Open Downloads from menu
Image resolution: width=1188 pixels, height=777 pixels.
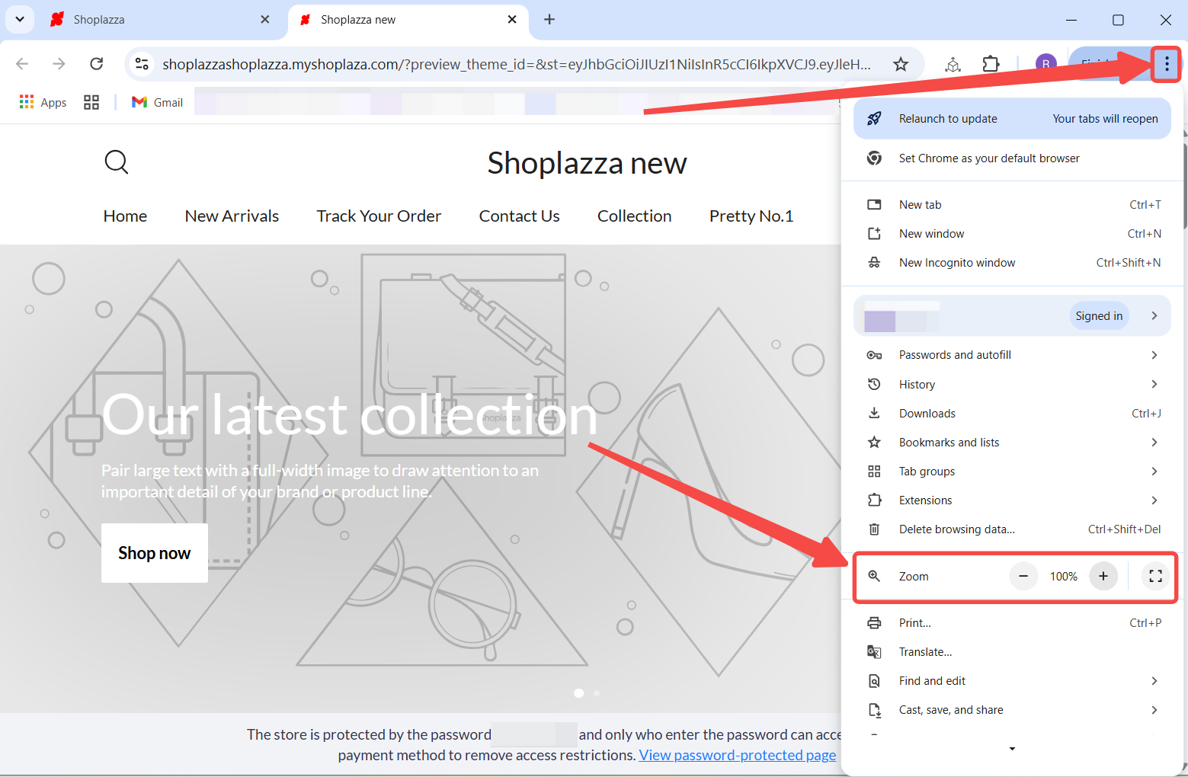point(1012,413)
